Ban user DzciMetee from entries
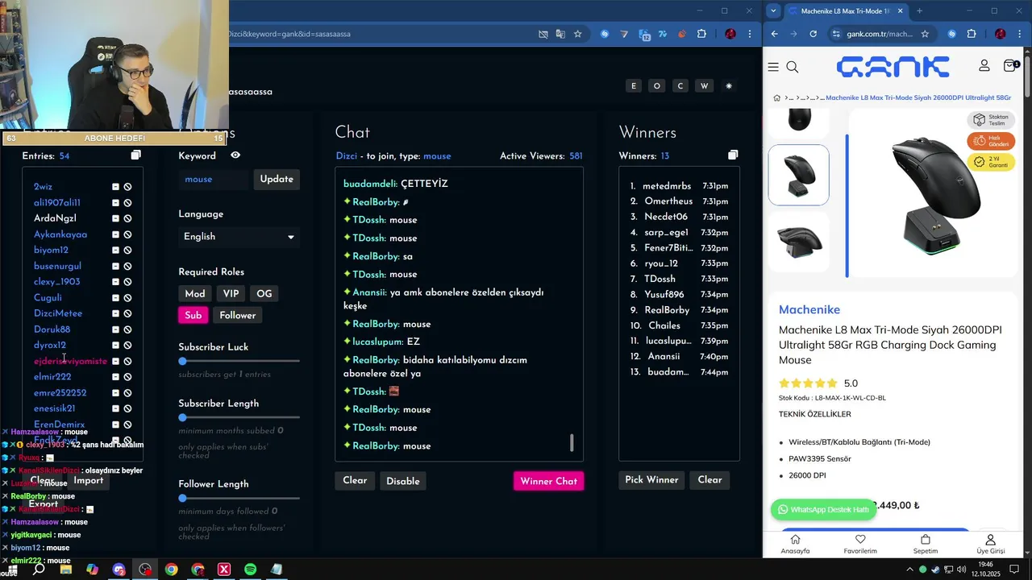The height and width of the screenshot is (580, 1032). pos(127,313)
